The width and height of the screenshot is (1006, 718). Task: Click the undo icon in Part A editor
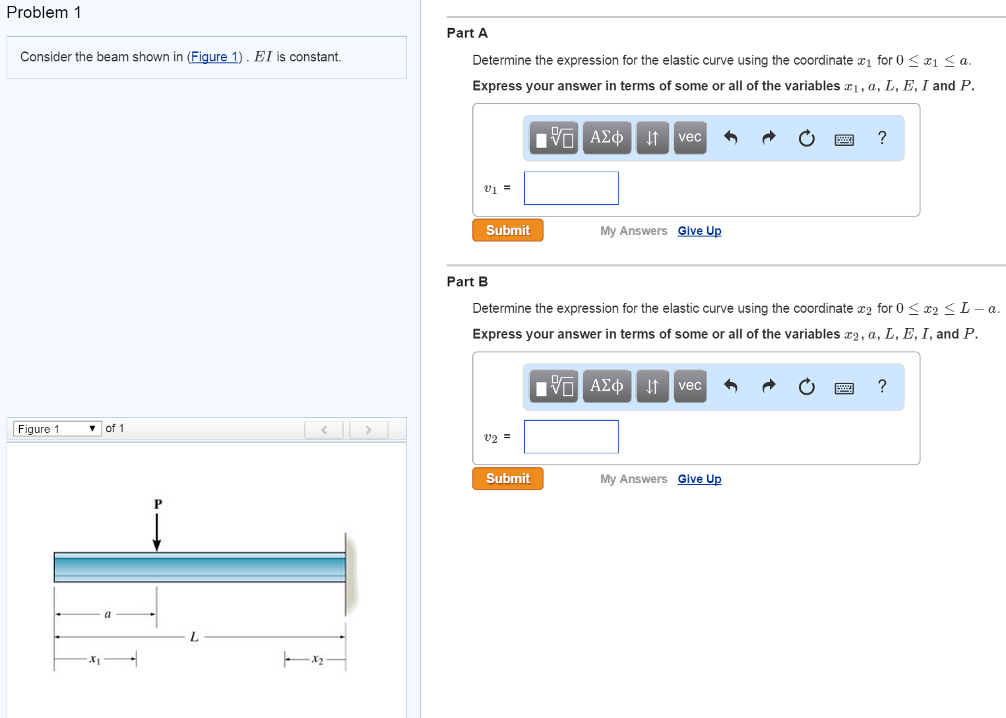coord(731,137)
